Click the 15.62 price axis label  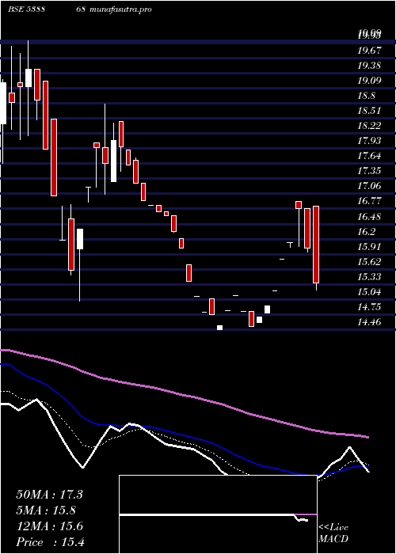tap(369, 262)
